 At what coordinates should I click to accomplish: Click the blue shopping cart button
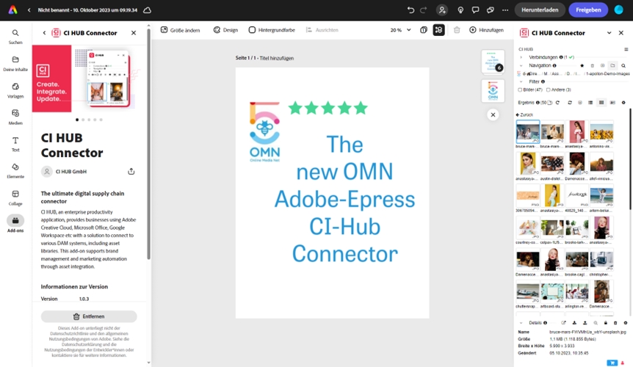pos(612,363)
